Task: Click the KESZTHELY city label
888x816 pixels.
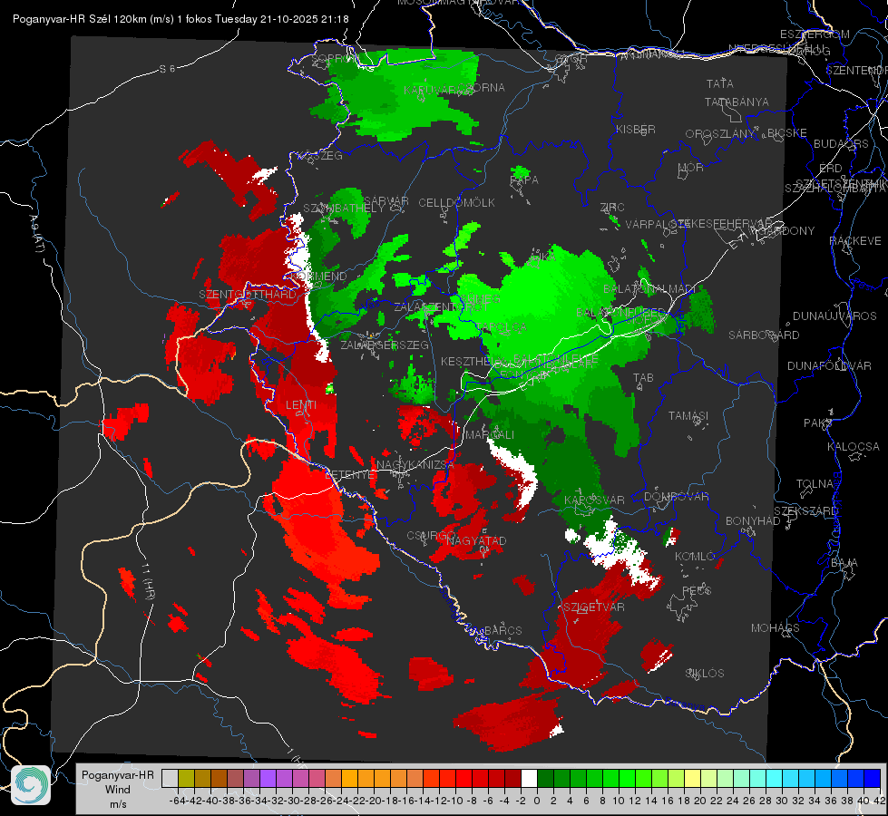Action: coord(472,361)
